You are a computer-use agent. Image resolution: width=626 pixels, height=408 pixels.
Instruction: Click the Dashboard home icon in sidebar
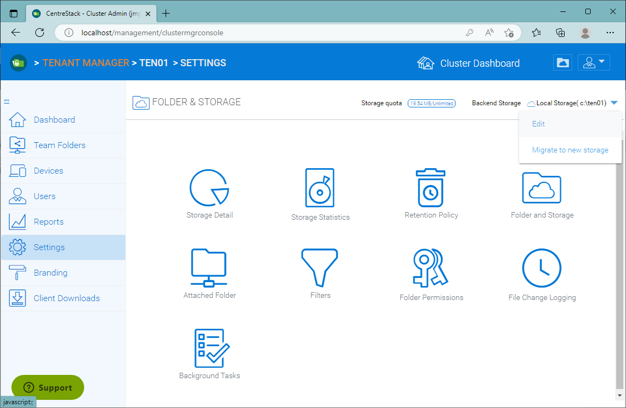pyautogui.click(x=17, y=120)
